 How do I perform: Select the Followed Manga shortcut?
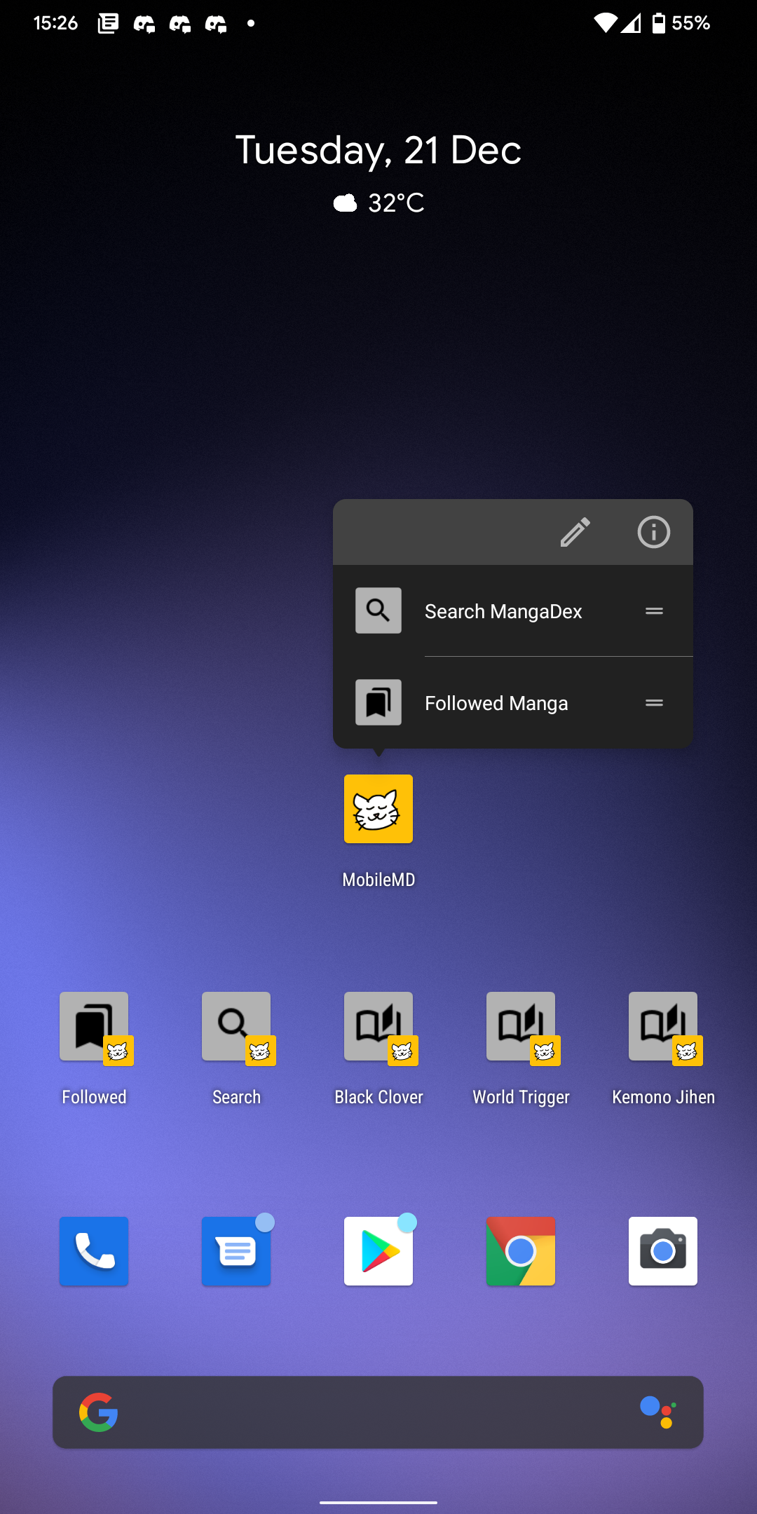pos(513,702)
